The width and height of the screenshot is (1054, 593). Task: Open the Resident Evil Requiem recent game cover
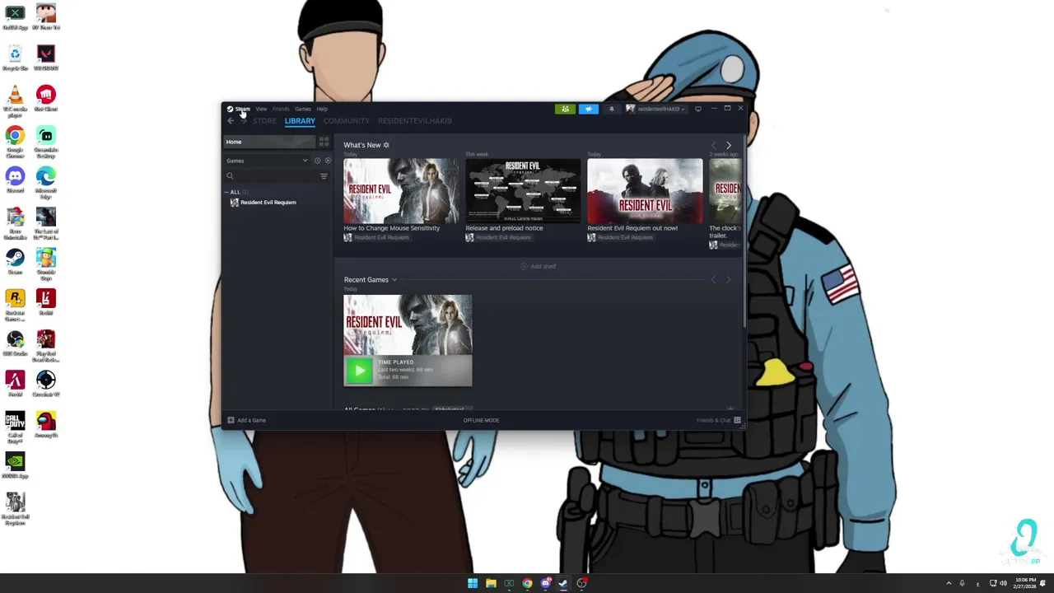pos(408,325)
